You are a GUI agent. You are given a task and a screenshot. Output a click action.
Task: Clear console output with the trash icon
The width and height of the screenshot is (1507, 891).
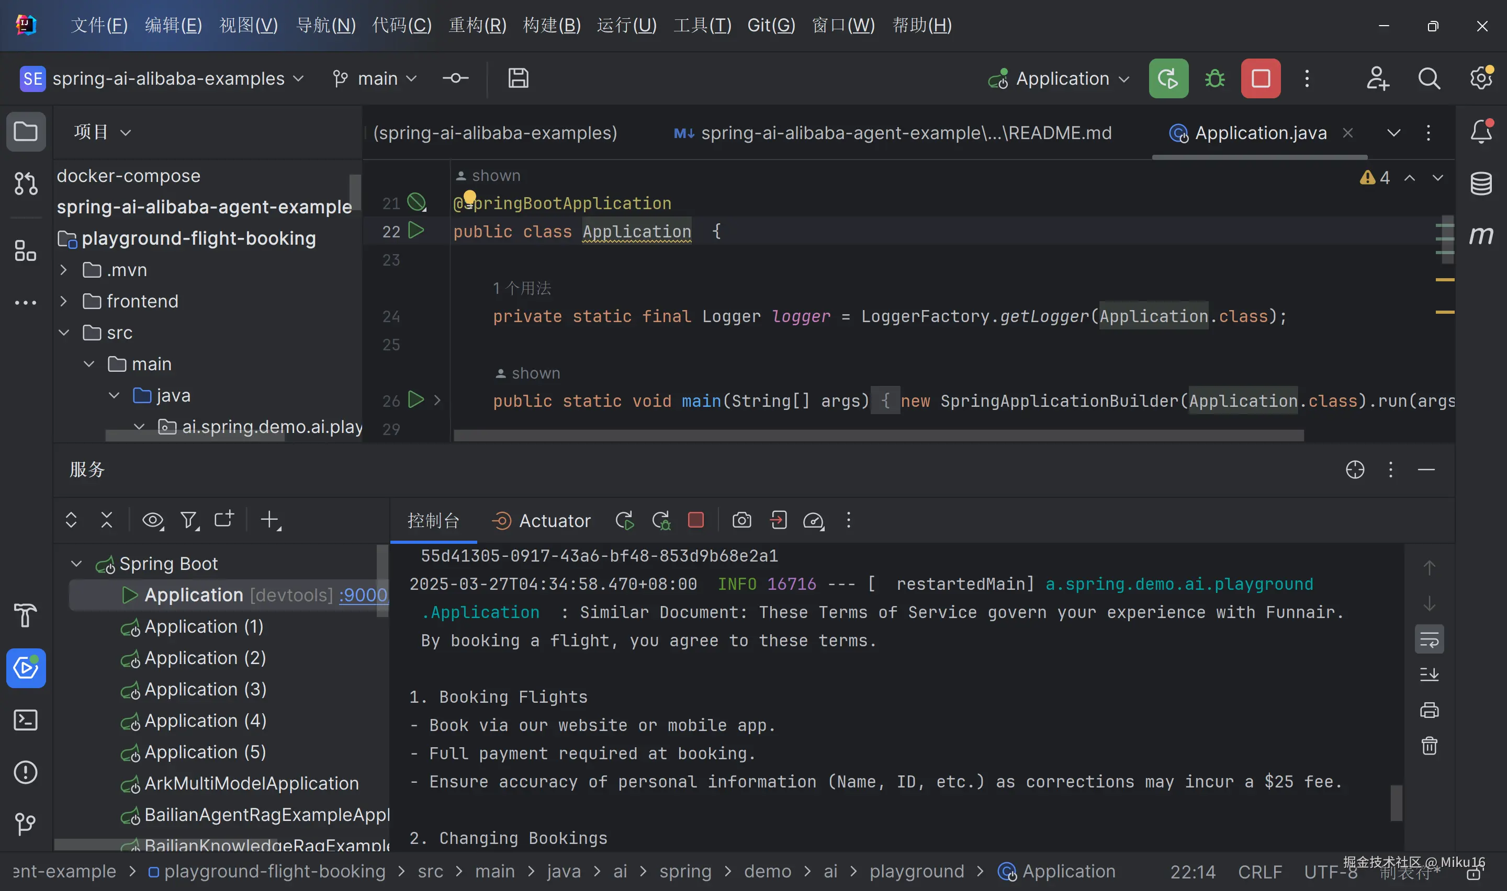pyautogui.click(x=1429, y=746)
